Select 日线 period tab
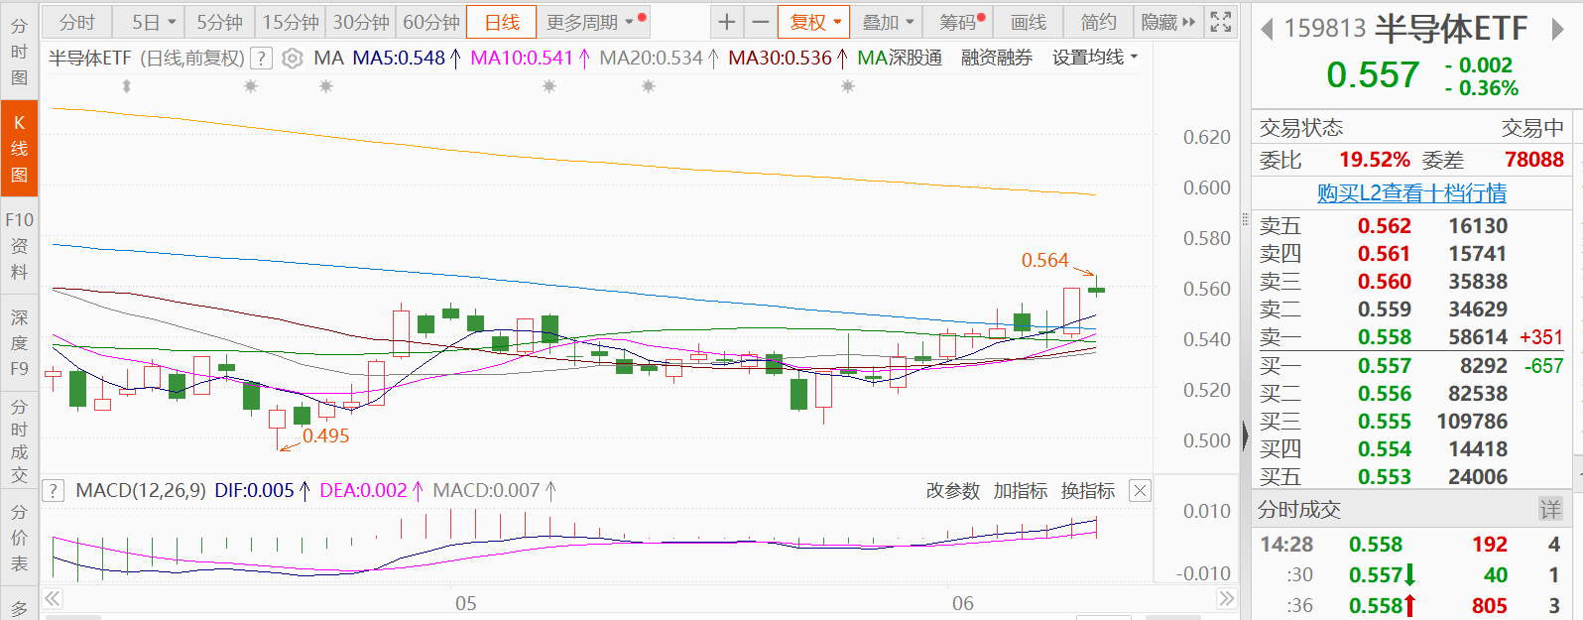 coord(502,22)
